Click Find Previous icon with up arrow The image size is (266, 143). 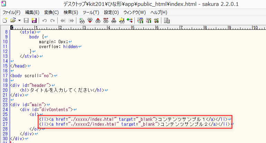click(x=98, y=20)
